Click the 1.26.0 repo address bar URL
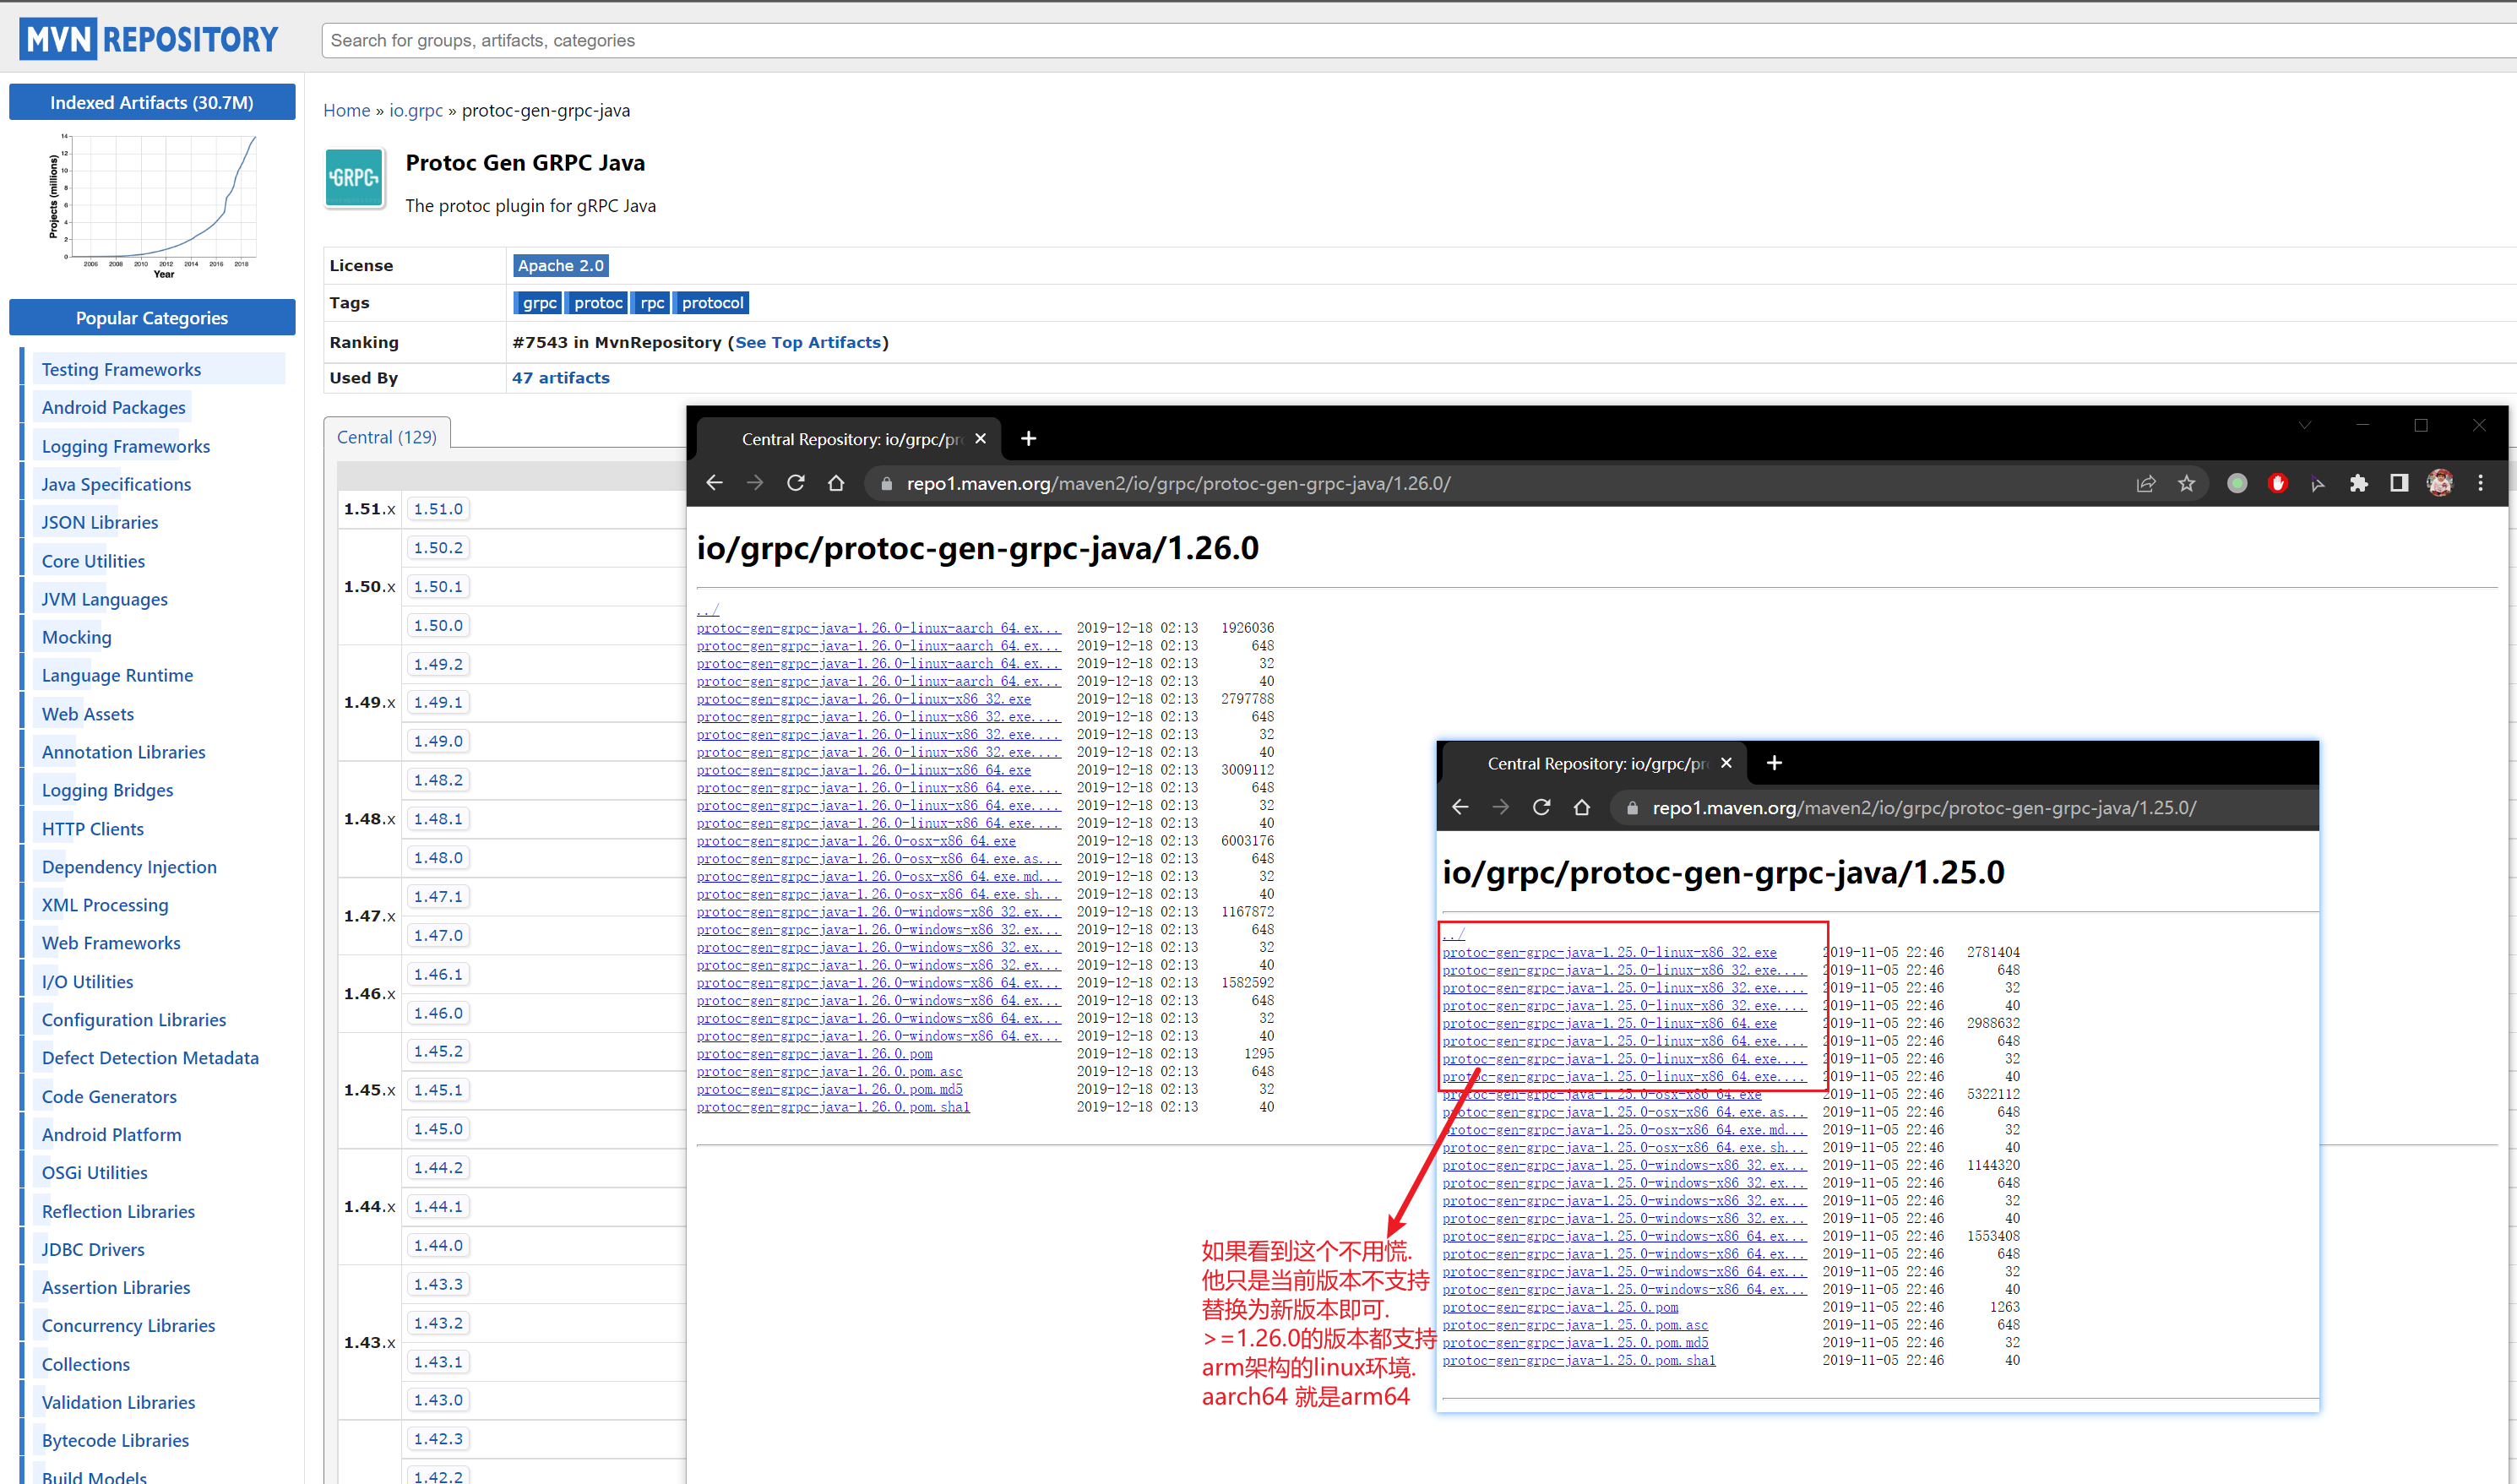 pos(1177,484)
